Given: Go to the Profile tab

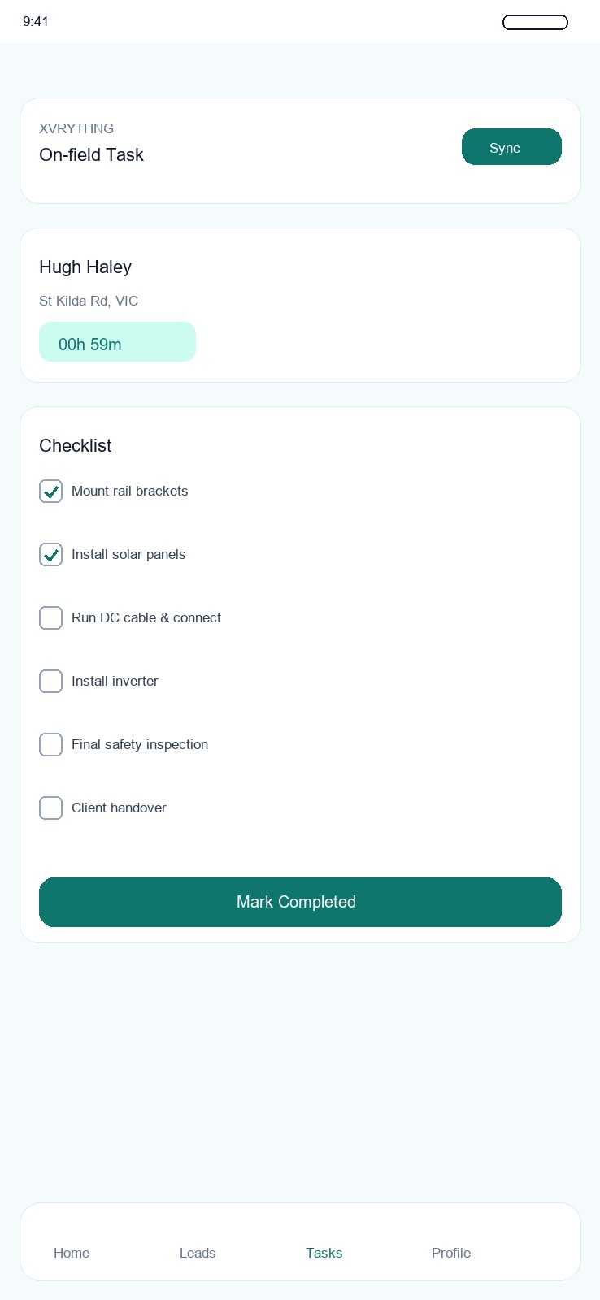Looking at the screenshot, I should click(451, 1253).
